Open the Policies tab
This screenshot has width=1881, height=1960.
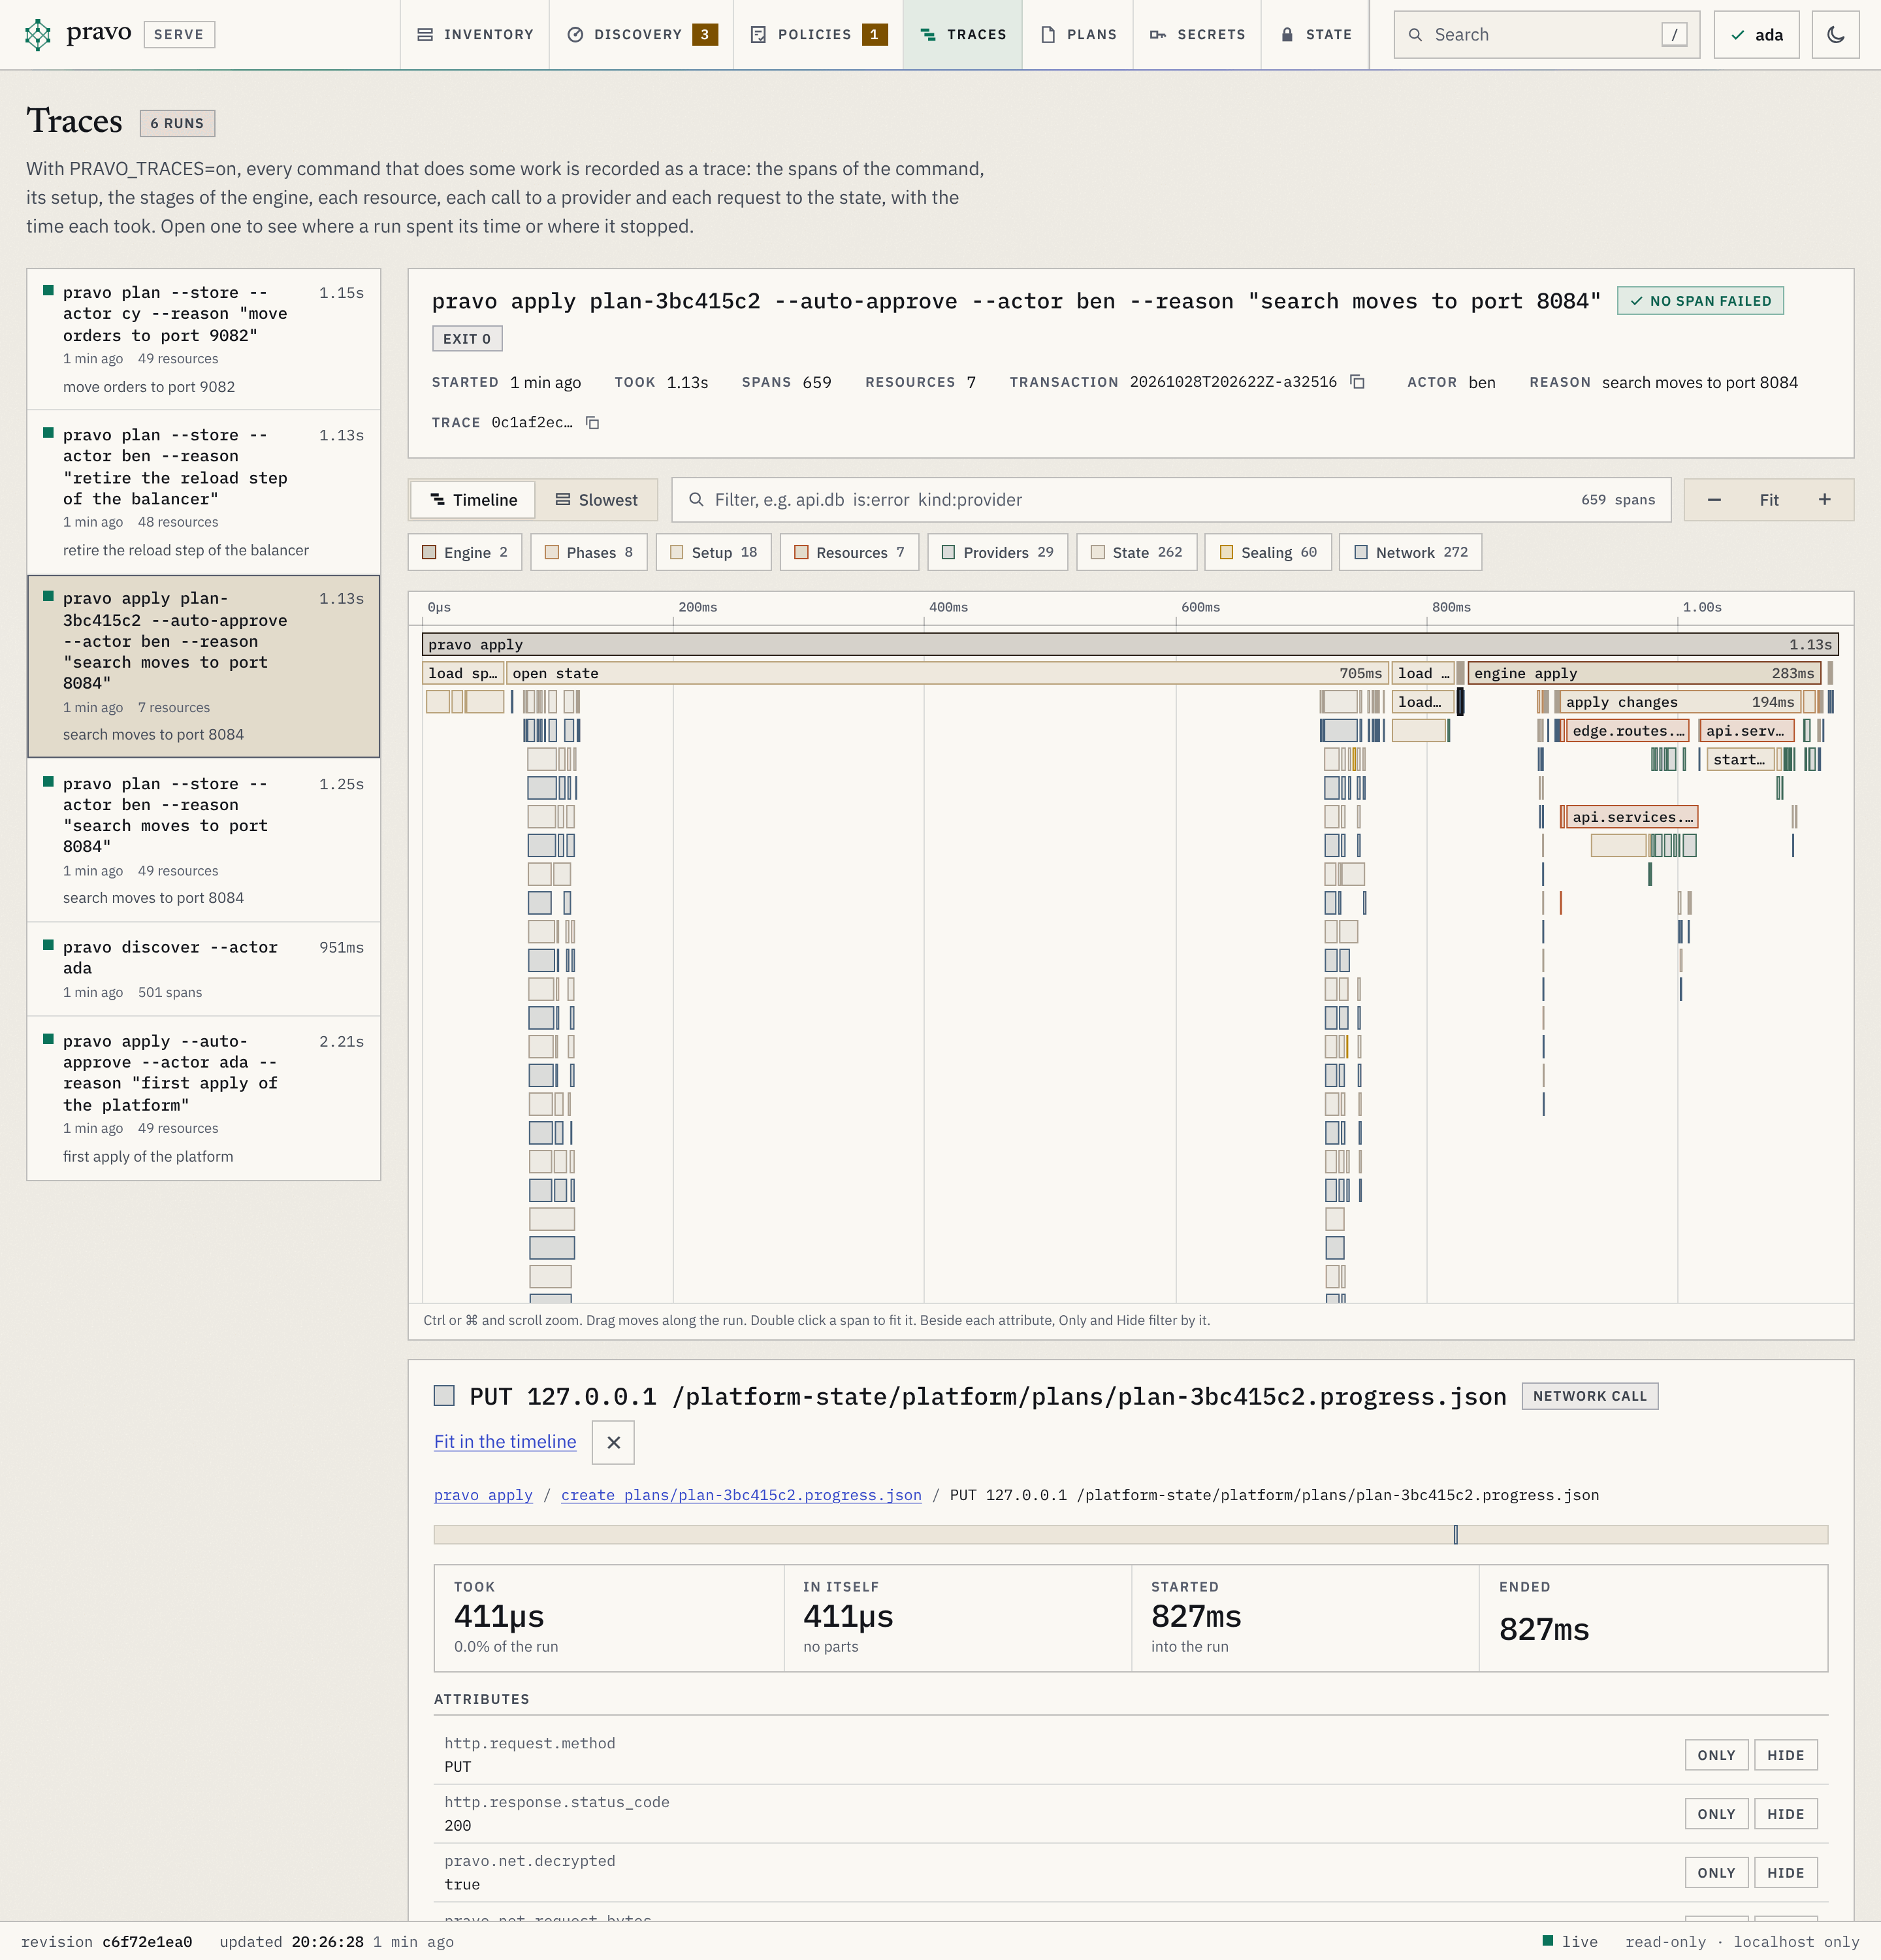click(818, 35)
